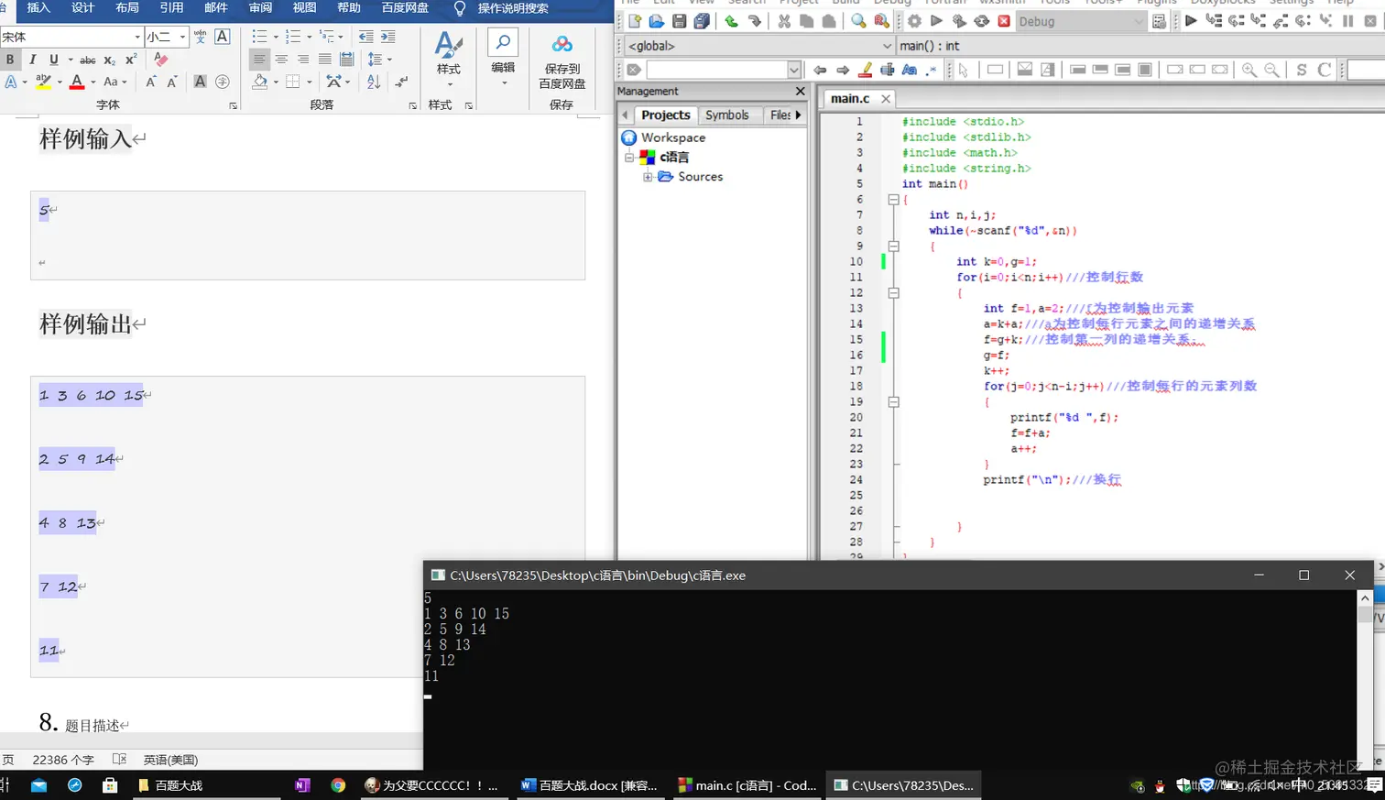Fold code block at line 6
Viewport: 1385px width, 800px height.
tap(893, 200)
